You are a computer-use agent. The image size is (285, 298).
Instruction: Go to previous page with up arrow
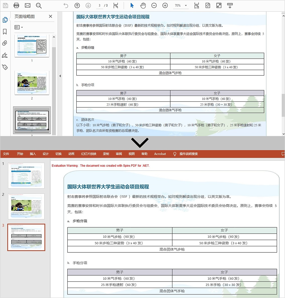coord(77,6)
